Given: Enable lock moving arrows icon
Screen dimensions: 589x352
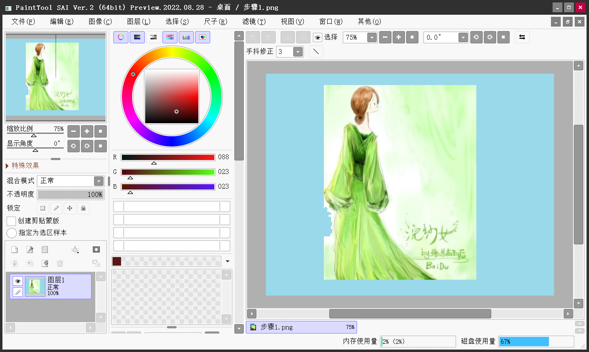Looking at the screenshot, I should point(70,208).
